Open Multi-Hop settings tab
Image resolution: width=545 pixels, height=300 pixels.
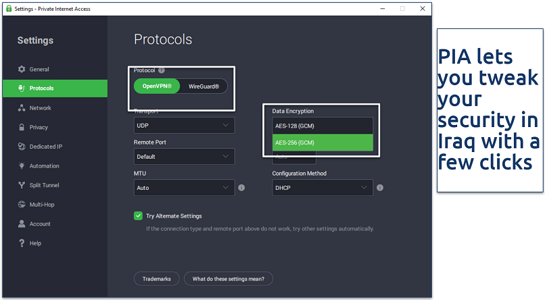click(55, 205)
